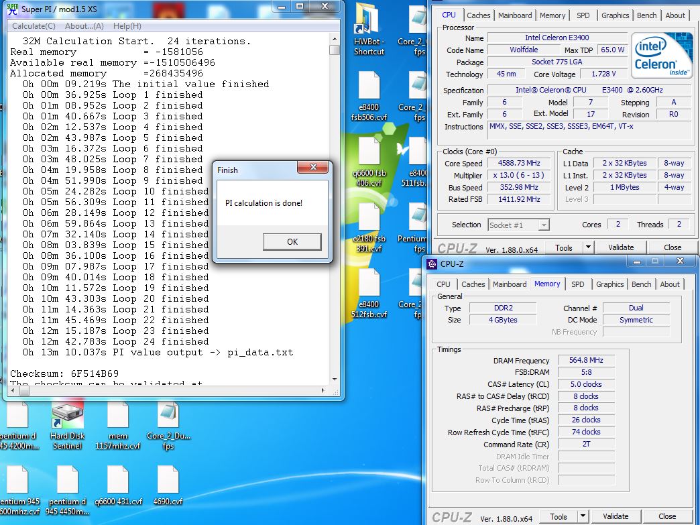
Task: Expand the Socket #1 selection dropdown
Action: 543,225
